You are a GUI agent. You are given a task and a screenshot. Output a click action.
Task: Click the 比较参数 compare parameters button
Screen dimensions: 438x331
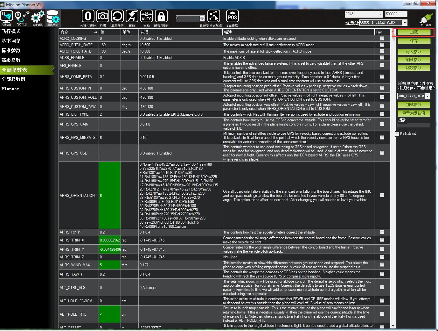tap(414, 68)
